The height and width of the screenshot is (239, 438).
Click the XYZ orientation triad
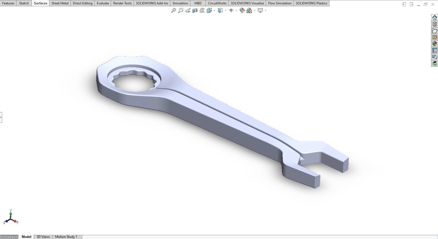point(11,217)
